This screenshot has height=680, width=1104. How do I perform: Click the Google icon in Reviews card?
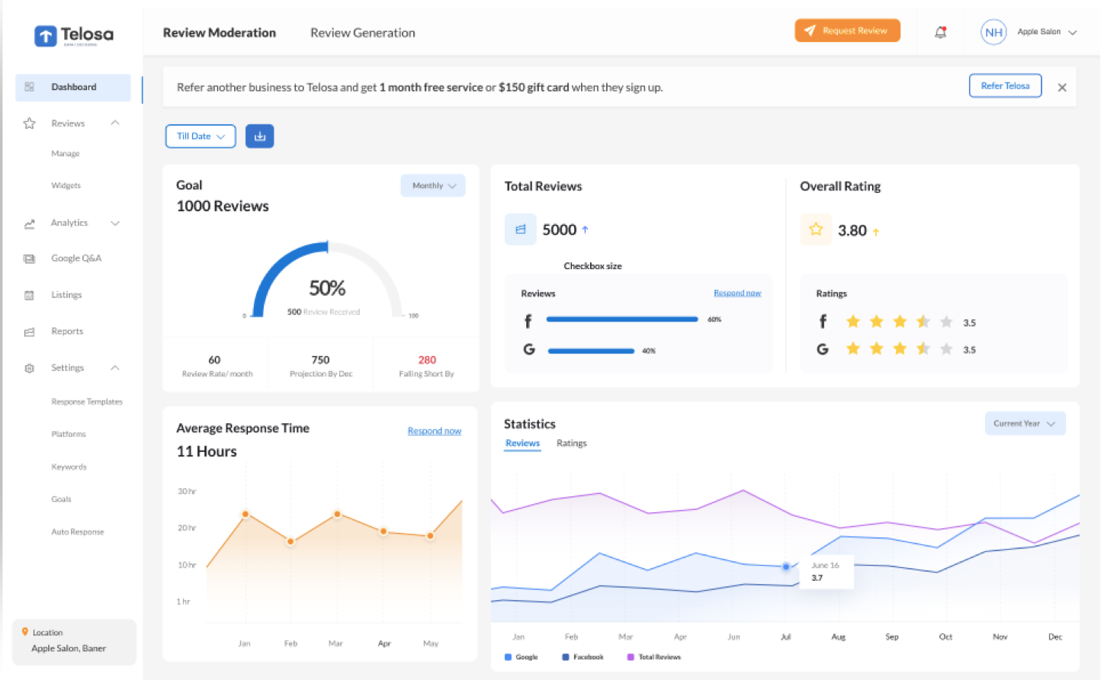529,349
